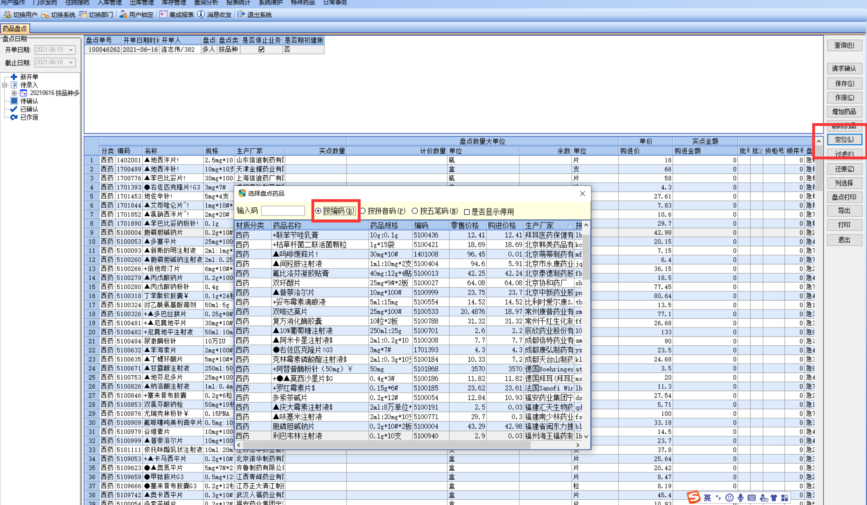Open the 库存管理 menu
The height and width of the screenshot is (505, 867).
point(174,3)
